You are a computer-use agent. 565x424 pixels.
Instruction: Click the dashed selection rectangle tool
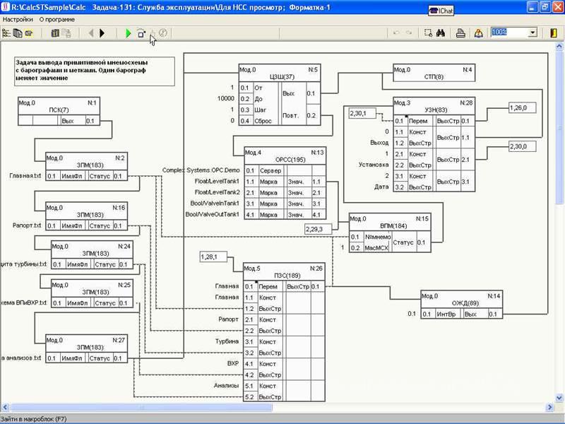click(427, 33)
